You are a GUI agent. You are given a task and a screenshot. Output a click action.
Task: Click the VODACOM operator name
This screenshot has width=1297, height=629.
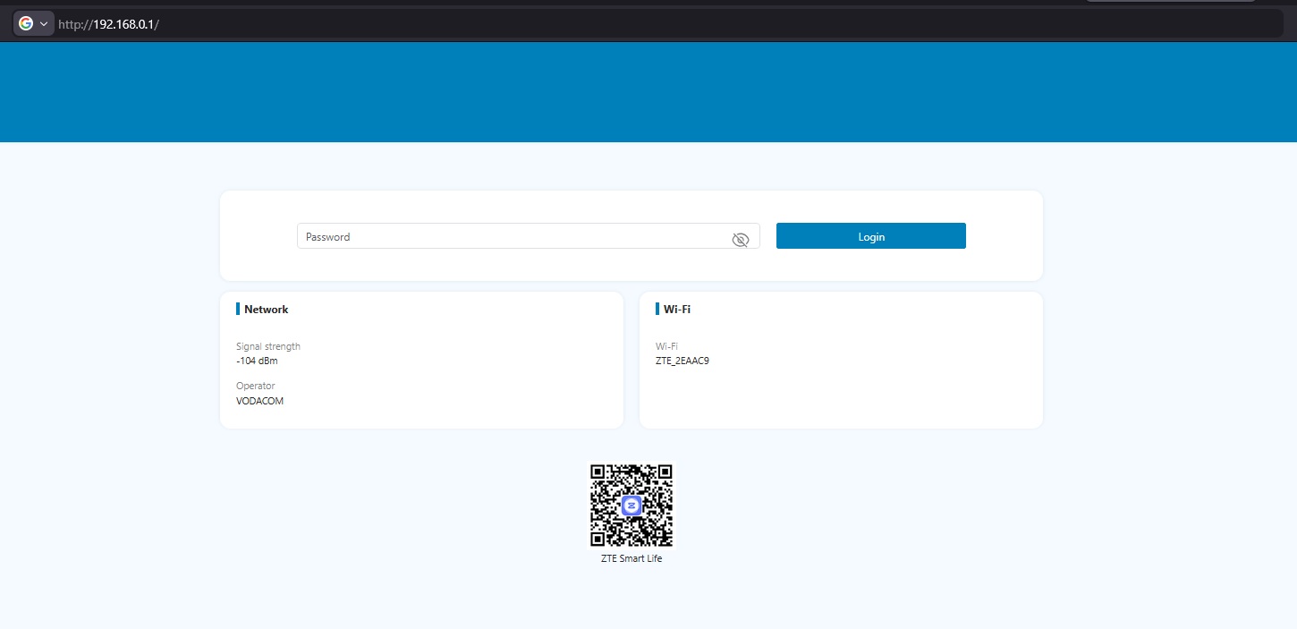259,400
